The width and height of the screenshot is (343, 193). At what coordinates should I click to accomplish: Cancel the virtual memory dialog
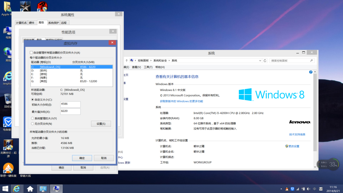tap(104, 158)
